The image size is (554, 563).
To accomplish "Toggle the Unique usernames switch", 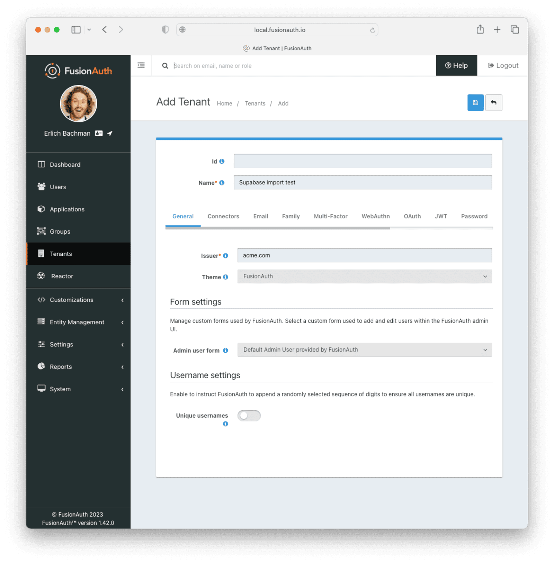I will click(x=249, y=416).
